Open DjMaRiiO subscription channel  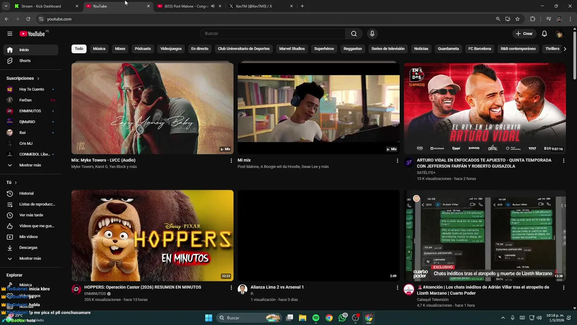tap(31, 122)
